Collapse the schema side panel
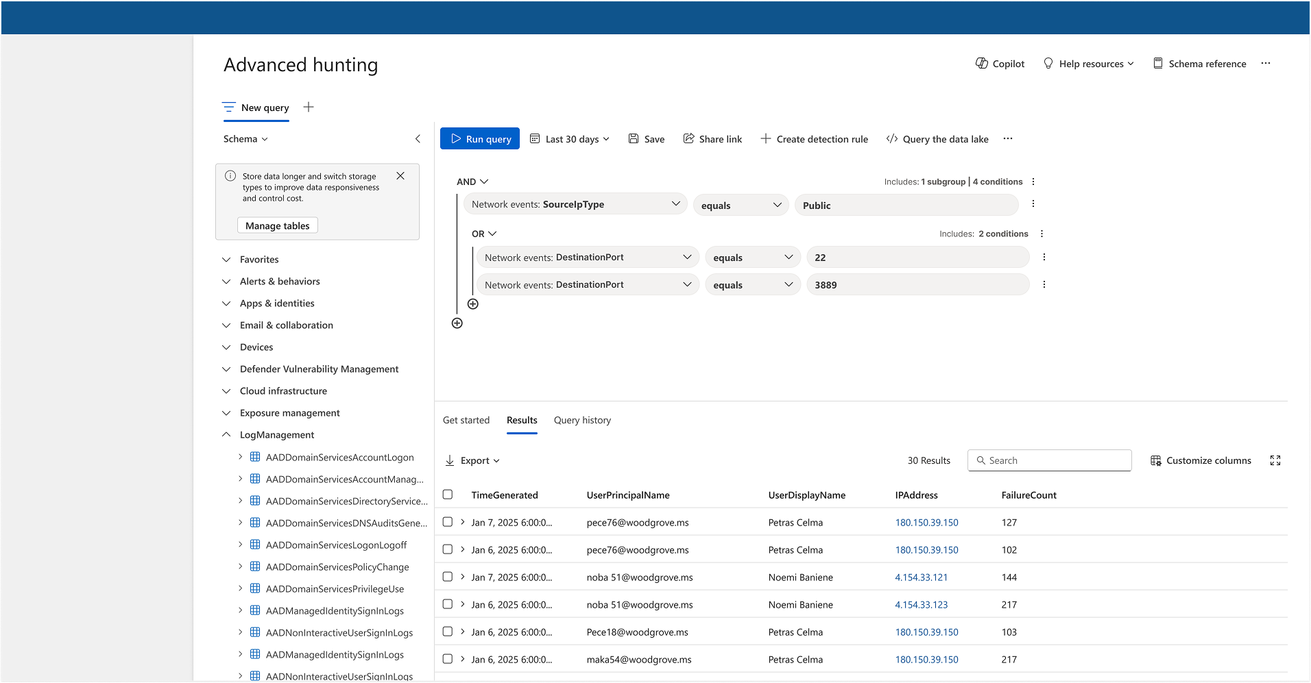This screenshot has height=683, width=1311. (x=418, y=139)
